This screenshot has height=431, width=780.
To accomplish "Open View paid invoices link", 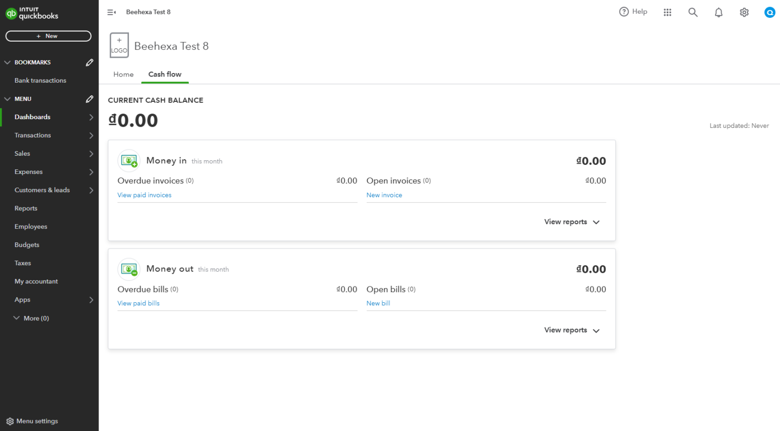I will 144,195.
